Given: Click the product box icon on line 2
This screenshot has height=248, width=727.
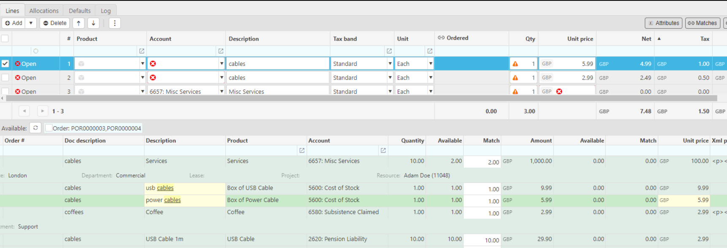Looking at the screenshot, I should coord(81,78).
